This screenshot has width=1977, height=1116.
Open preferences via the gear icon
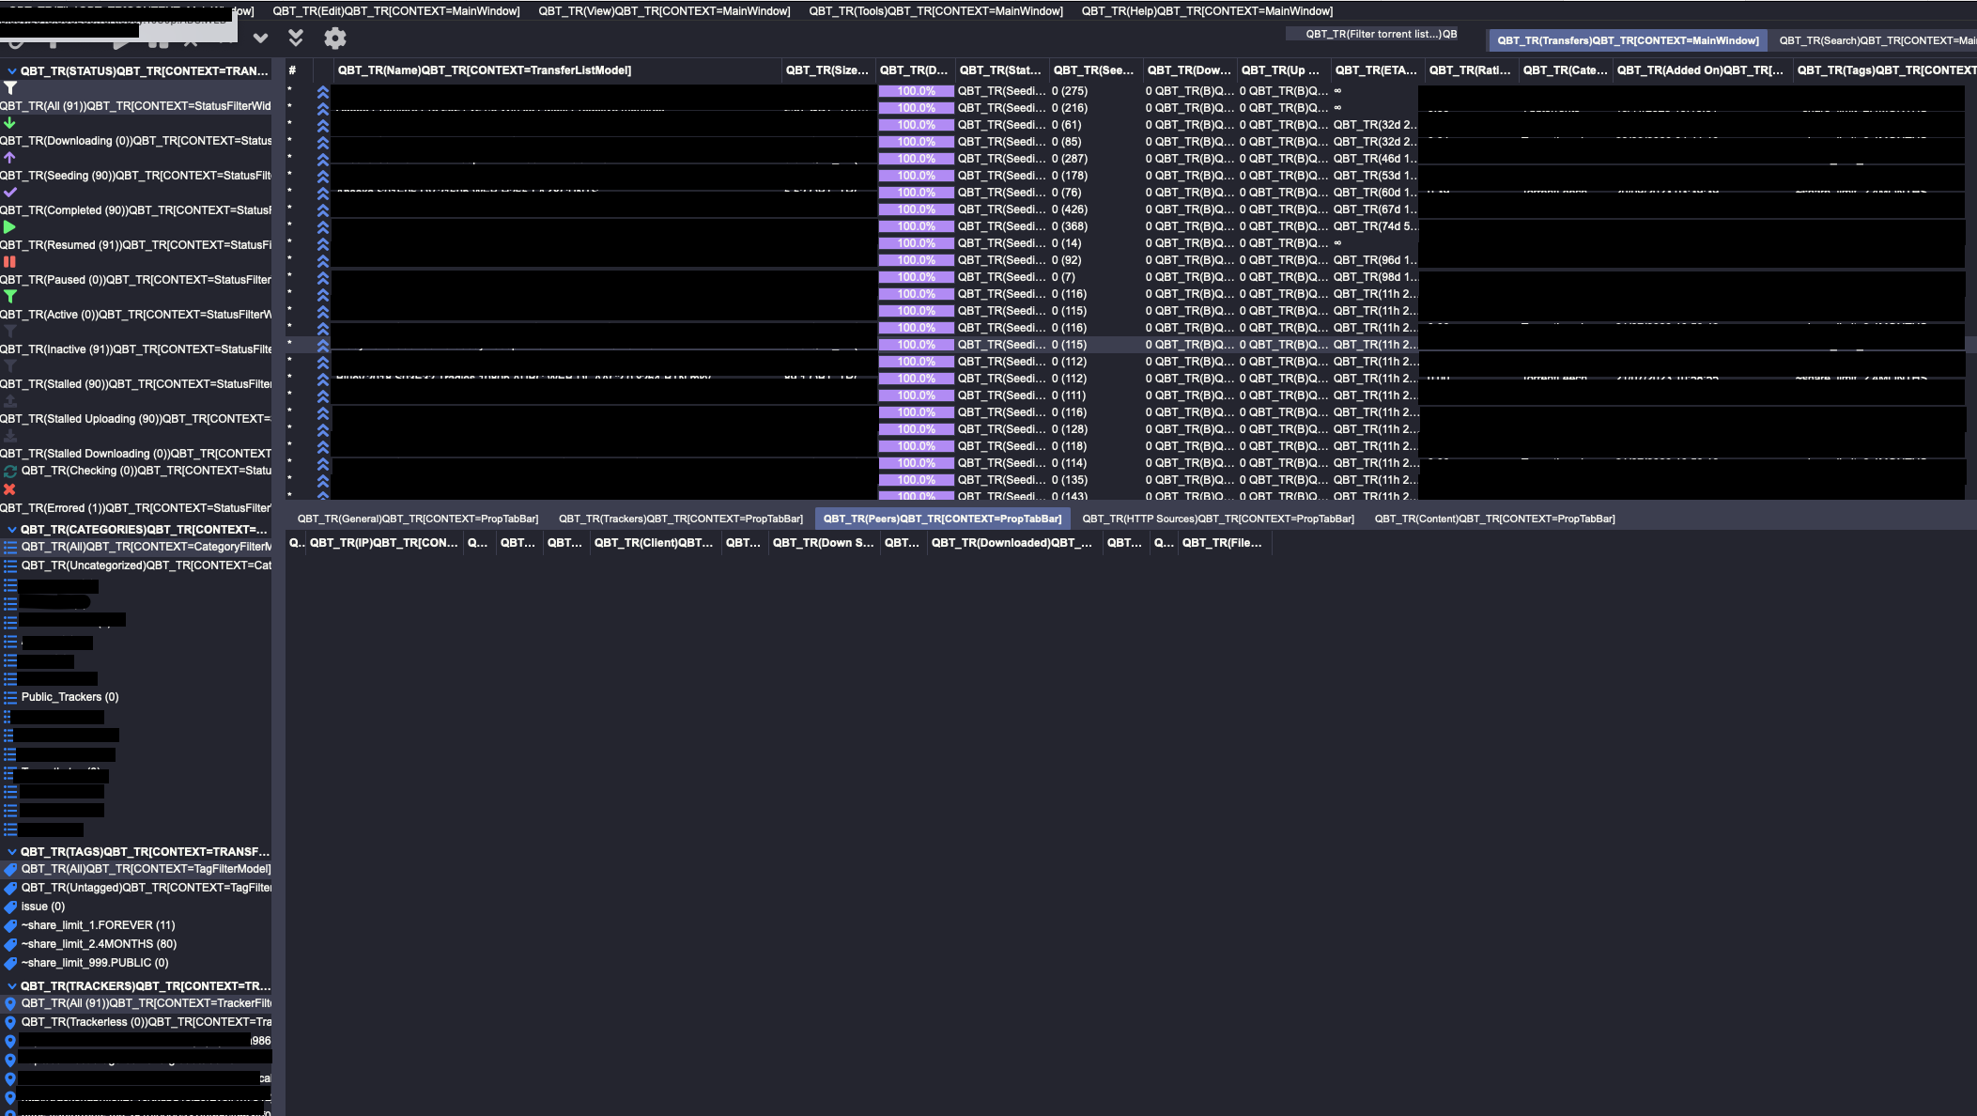click(x=334, y=39)
